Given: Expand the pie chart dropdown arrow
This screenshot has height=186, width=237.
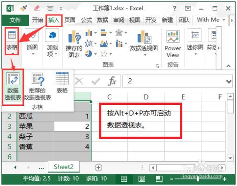Looking at the screenshot, I should [x=96, y=54].
